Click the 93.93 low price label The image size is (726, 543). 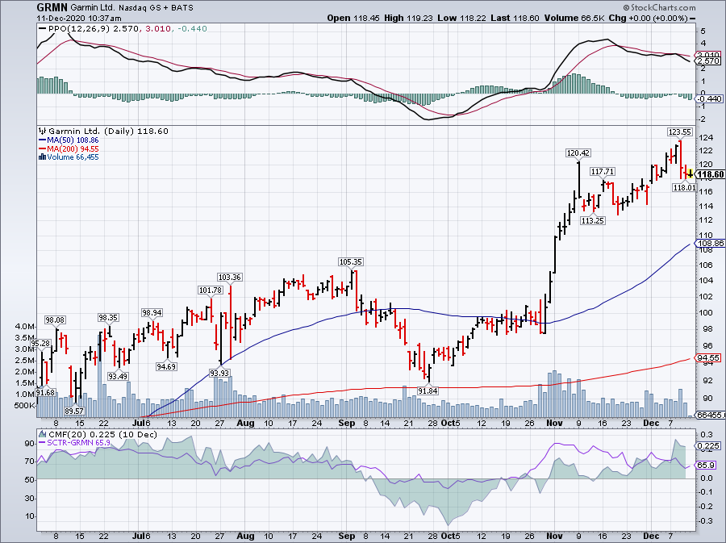point(220,373)
